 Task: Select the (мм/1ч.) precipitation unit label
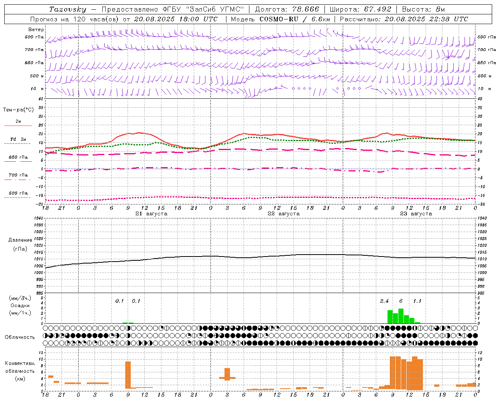click(20, 313)
